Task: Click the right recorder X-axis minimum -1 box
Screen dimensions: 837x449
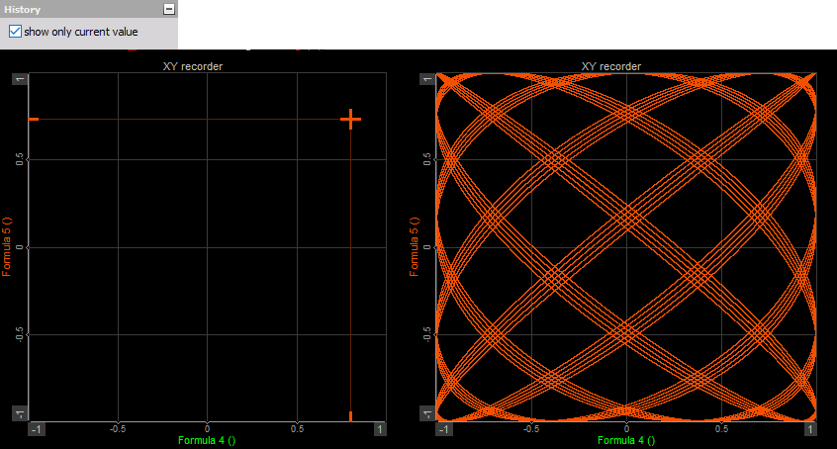Action: tap(444, 429)
